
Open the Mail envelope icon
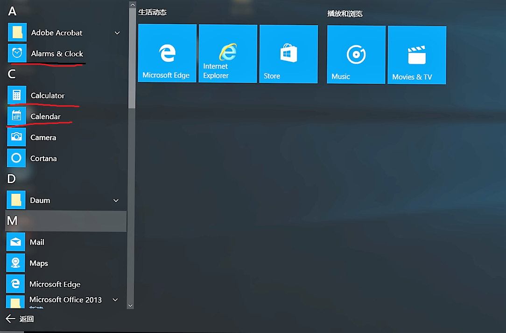15,242
